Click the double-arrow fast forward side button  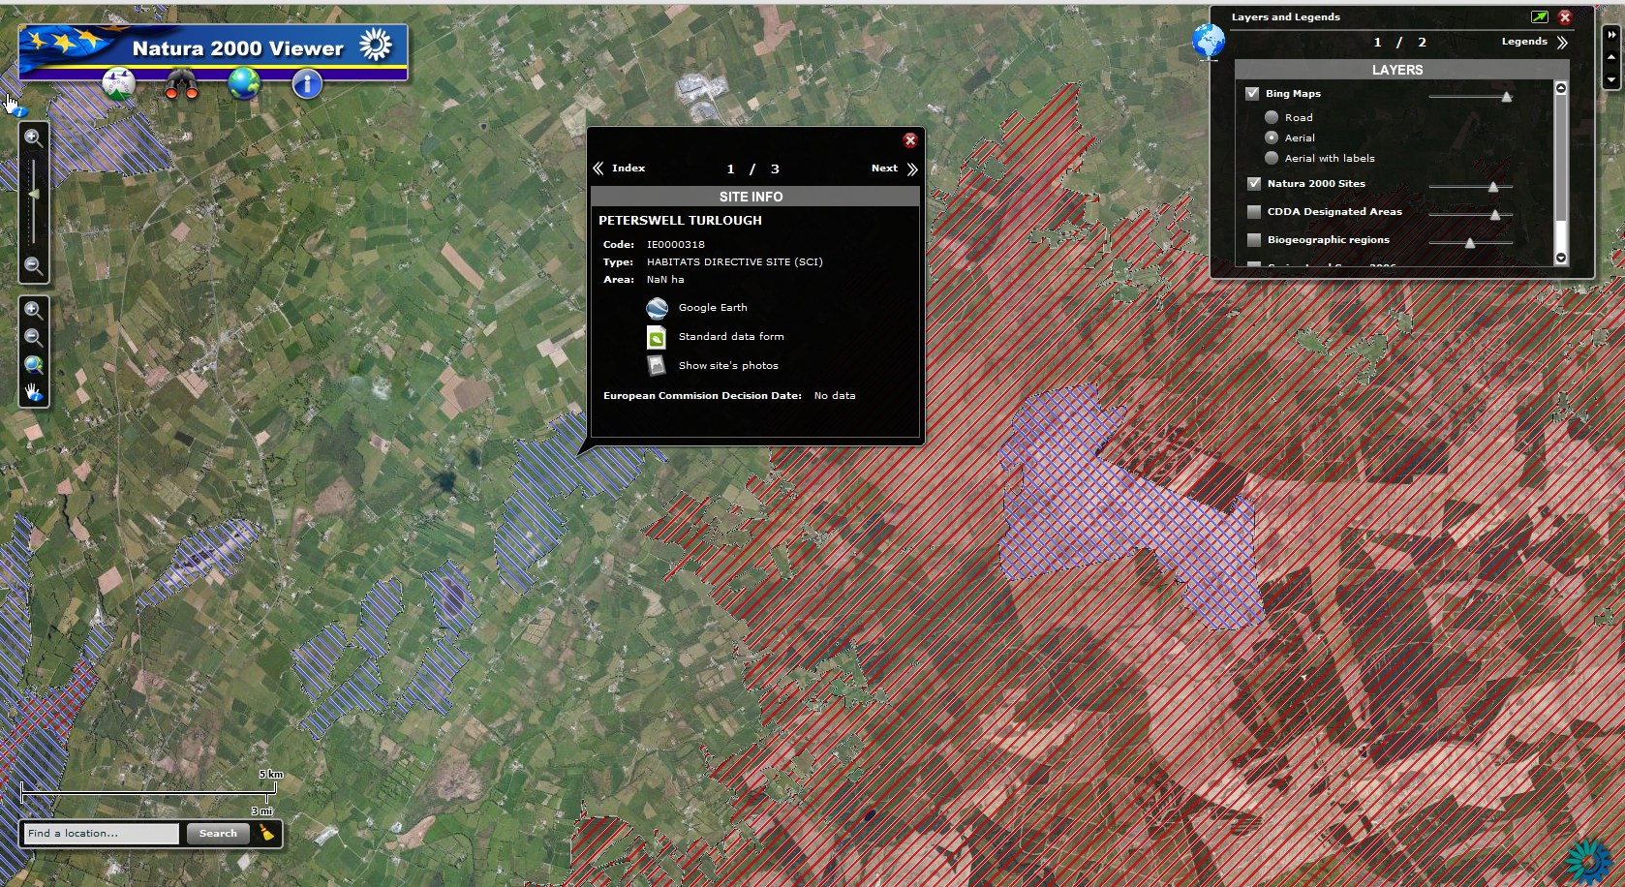(x=1611, y=35)
